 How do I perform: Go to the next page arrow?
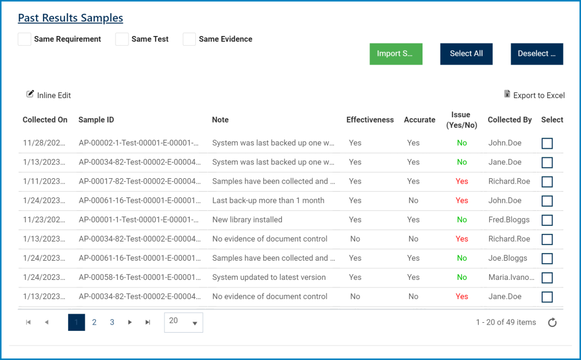(x=130, y=322)
